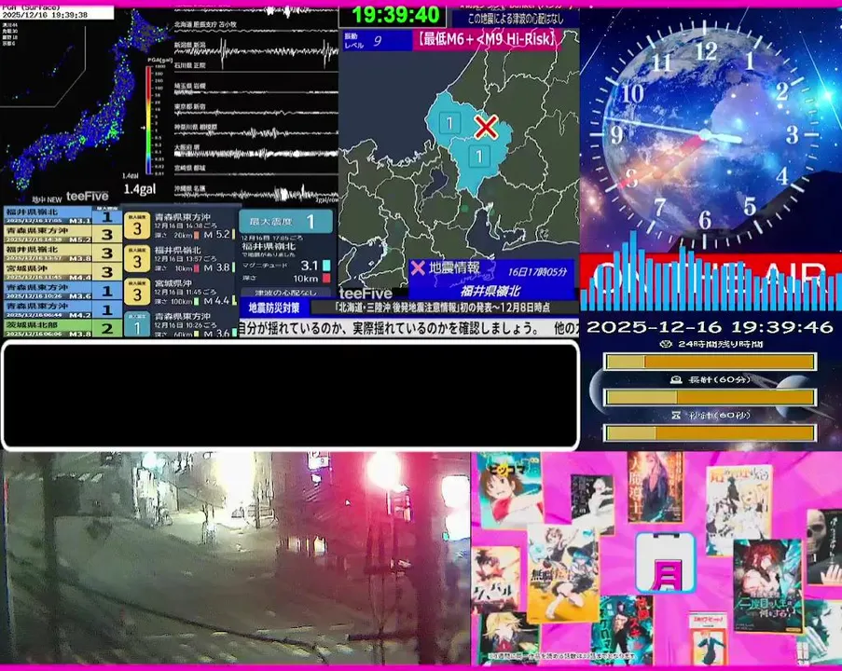Click the 振動レベル 9 indicator
Viewport: 842px width, 671px height.
pos(378,40)
